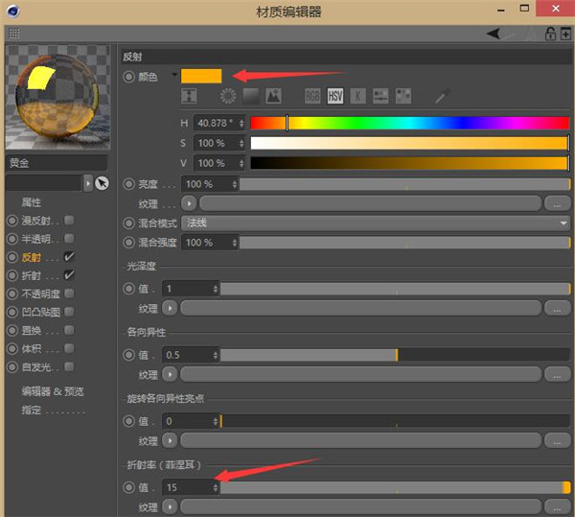Click the orange reflection color swatch
Image resolution: width=575 pixels, height=517 pixels.
click(x=201, y=76)
